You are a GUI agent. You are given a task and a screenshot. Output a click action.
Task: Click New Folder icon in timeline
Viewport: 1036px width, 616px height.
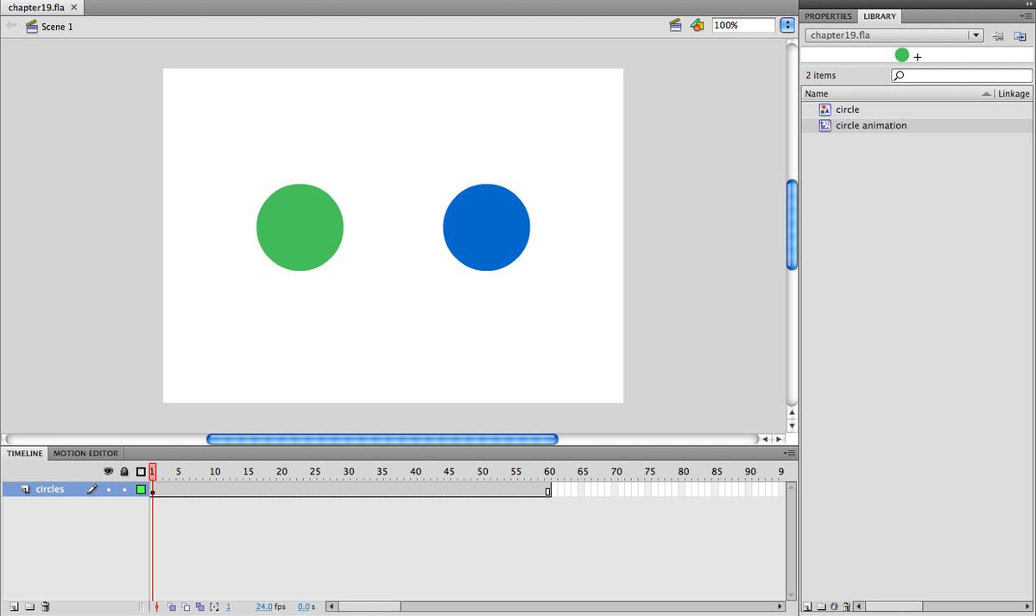coord(30,607)
